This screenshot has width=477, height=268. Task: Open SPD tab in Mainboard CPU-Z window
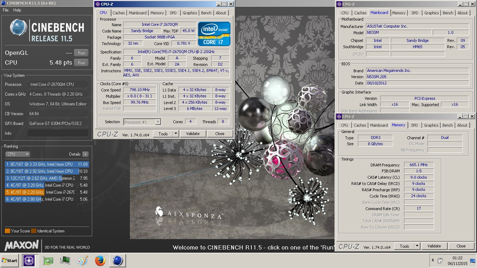click(414, 13)
